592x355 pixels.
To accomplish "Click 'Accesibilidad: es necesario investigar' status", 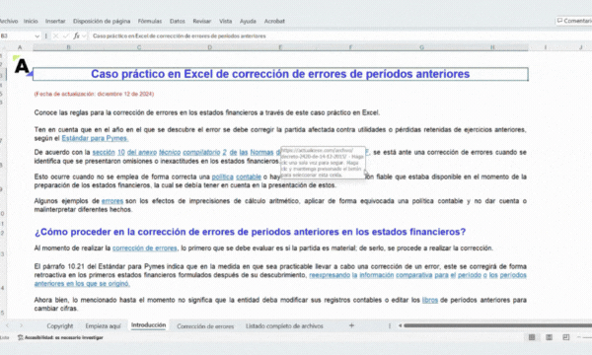I will click(x=60, y=337).
